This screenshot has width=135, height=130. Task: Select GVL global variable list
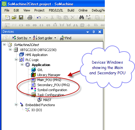40,70
